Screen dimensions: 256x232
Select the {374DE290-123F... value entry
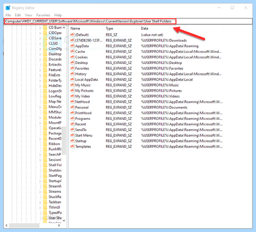(89, 40)
